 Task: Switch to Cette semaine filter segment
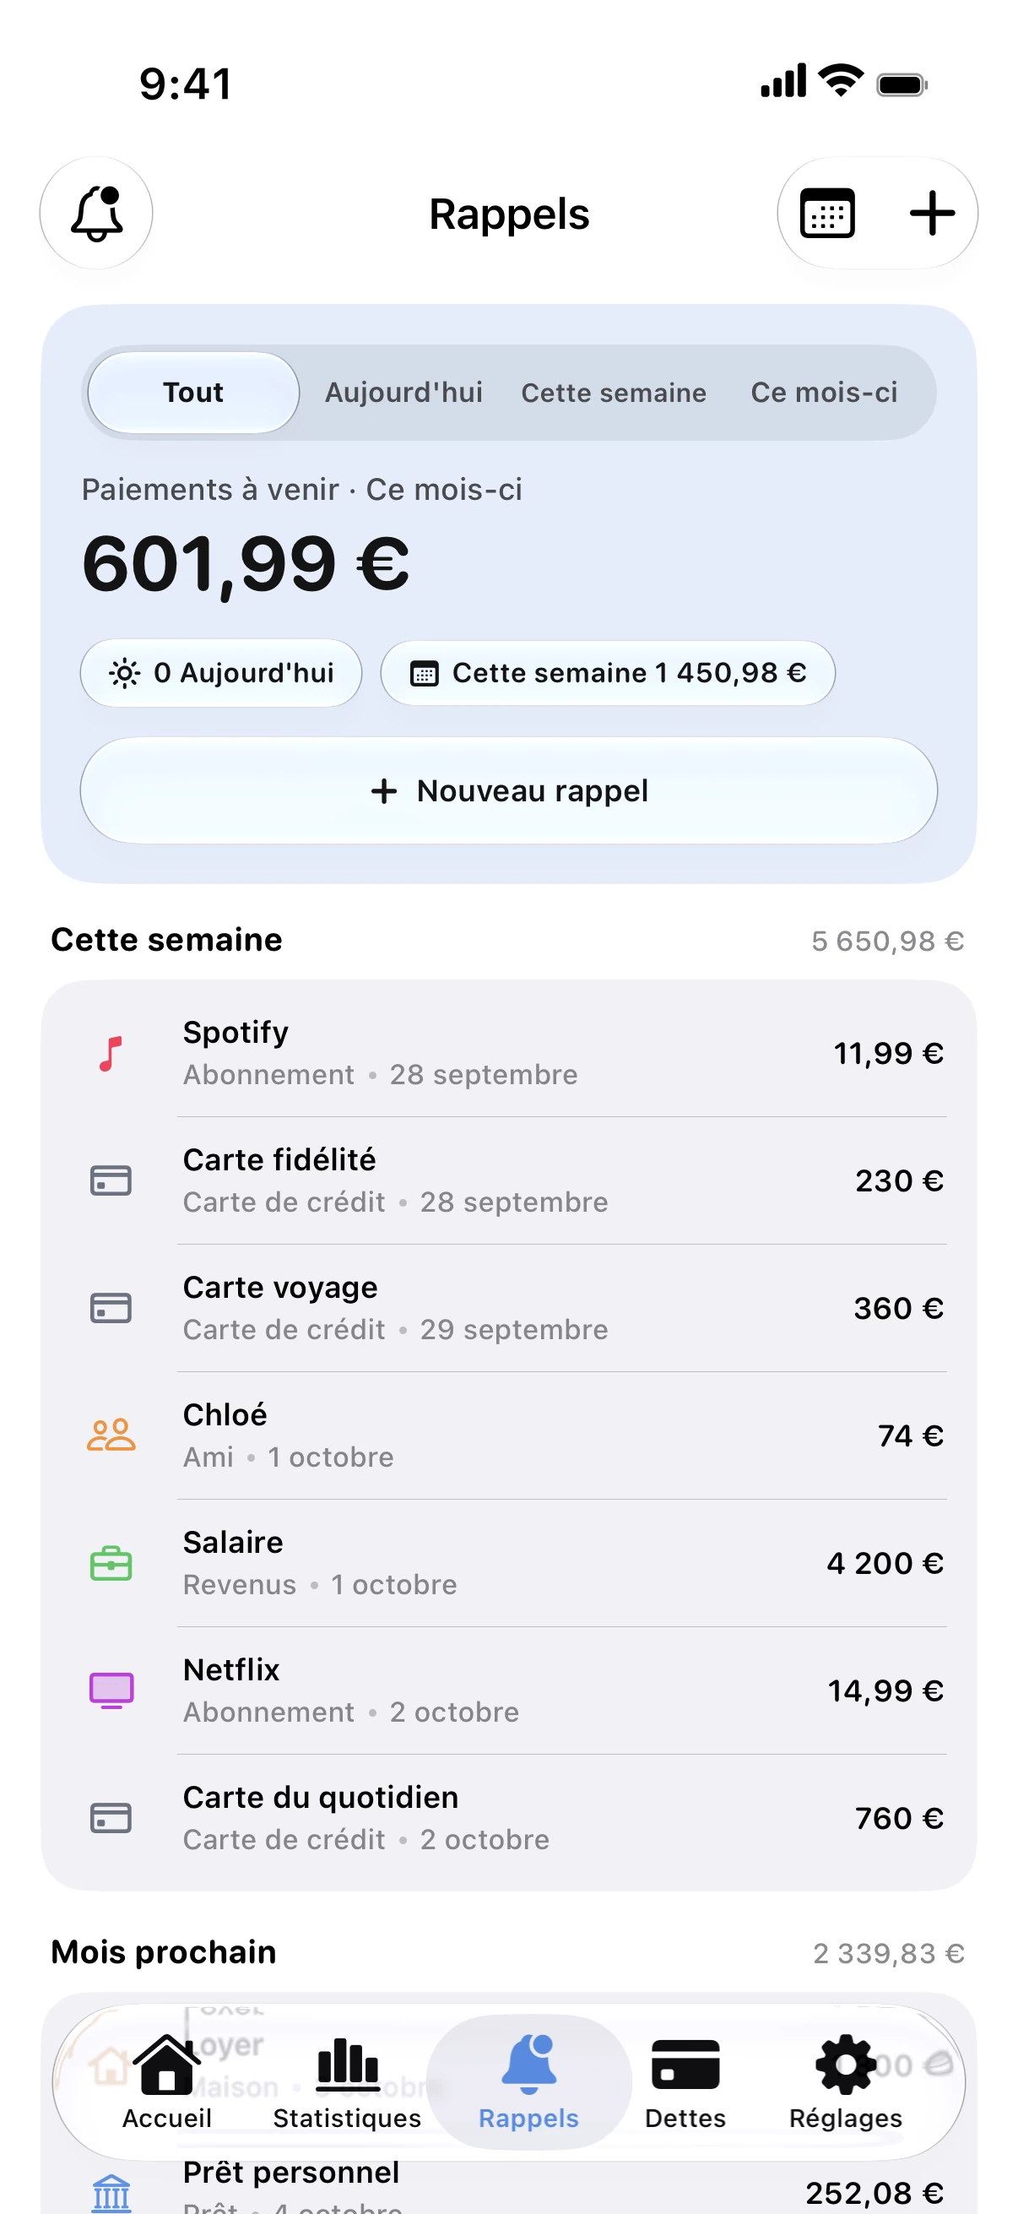coord(614,393)
